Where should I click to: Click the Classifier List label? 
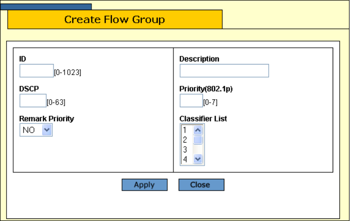coord(203,118)
